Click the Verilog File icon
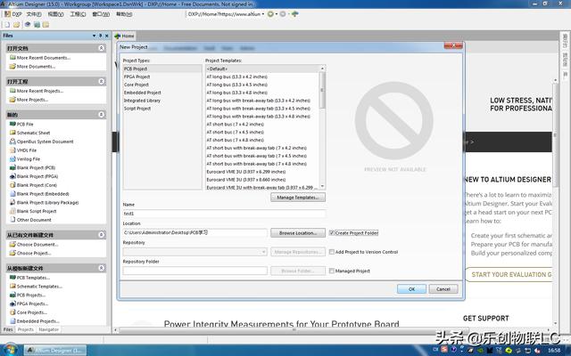The height and width of the screenshot is (356, 571). (x=12, y=158)
